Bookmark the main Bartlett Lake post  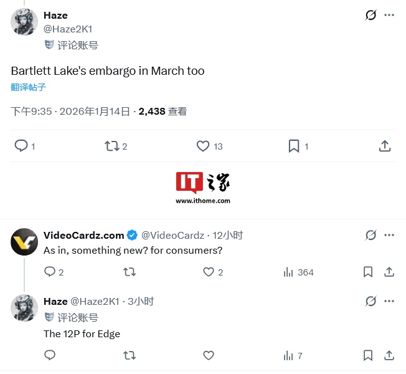tap(294, 146)
